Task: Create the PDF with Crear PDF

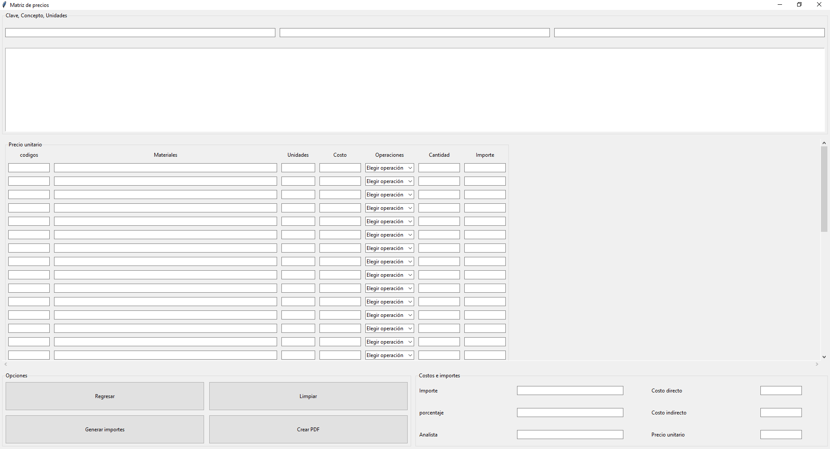Action: (308, 429)
